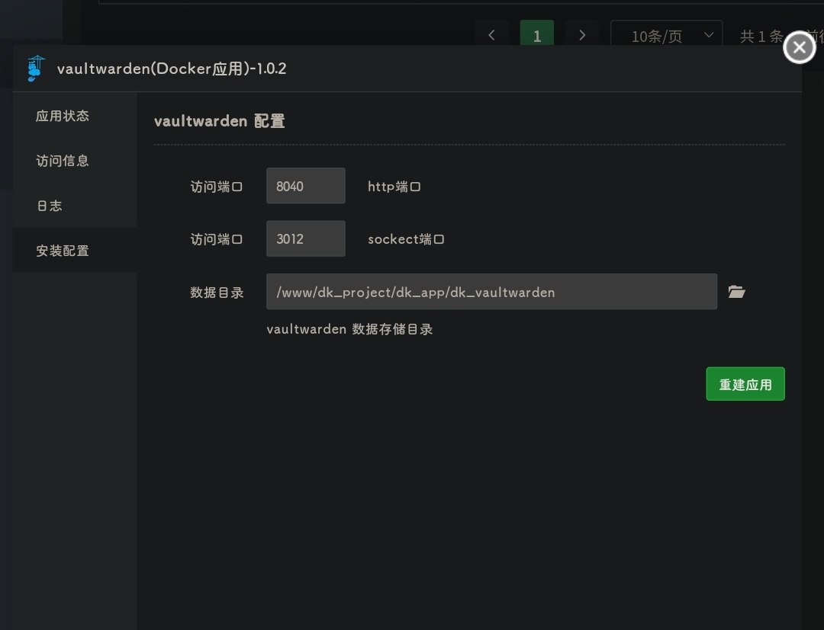Select page 1 in the pagination
This screenshot has height=630, width=824.
pyautogui.click(x=536, y=34)
